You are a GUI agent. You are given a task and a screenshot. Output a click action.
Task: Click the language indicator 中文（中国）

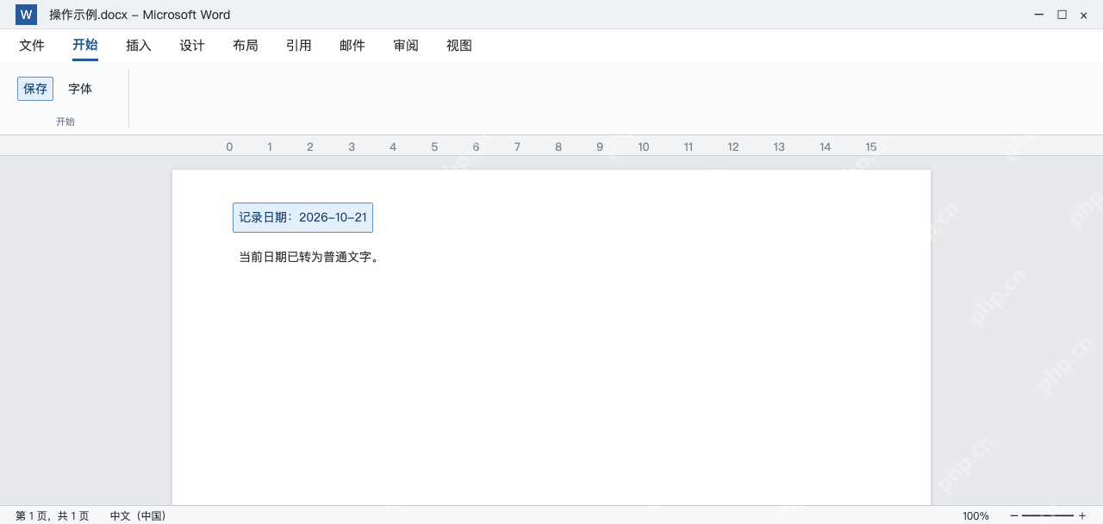(x=138, y=515)
